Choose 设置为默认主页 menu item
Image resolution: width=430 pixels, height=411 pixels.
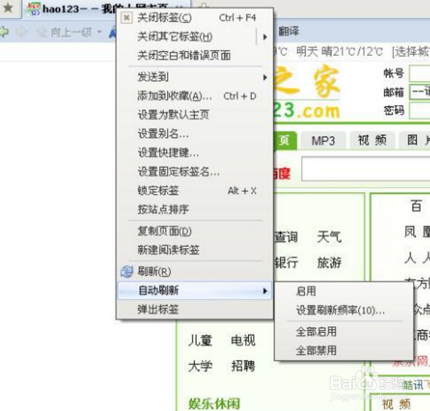[x=195, y=114]
